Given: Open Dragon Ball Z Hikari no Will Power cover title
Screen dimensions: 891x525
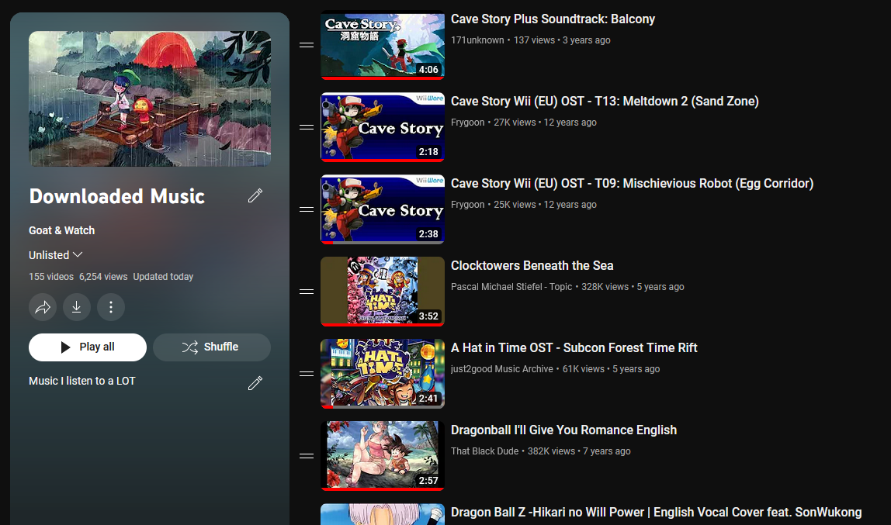Looking at the screenshot, I should coord(657,513).
